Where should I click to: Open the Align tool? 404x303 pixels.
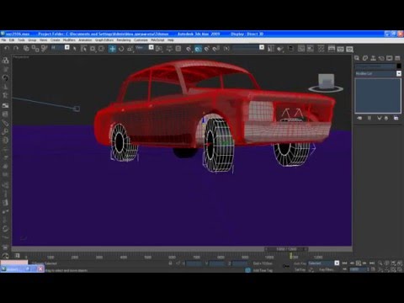(x=280, y=49)
